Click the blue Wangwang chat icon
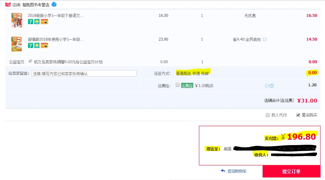 click(x=54, y=4)
